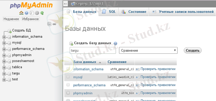This screenshot has height=101, width=216.
Task: Click privileges icon in performance_schema row
Action: pos(138,85)
